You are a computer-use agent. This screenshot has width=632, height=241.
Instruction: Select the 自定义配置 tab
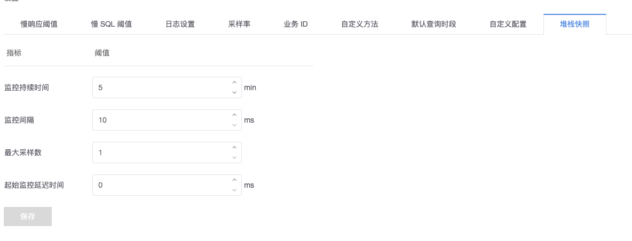tap(508, 25)
